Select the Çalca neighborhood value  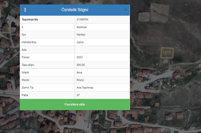tap(80, 42)
